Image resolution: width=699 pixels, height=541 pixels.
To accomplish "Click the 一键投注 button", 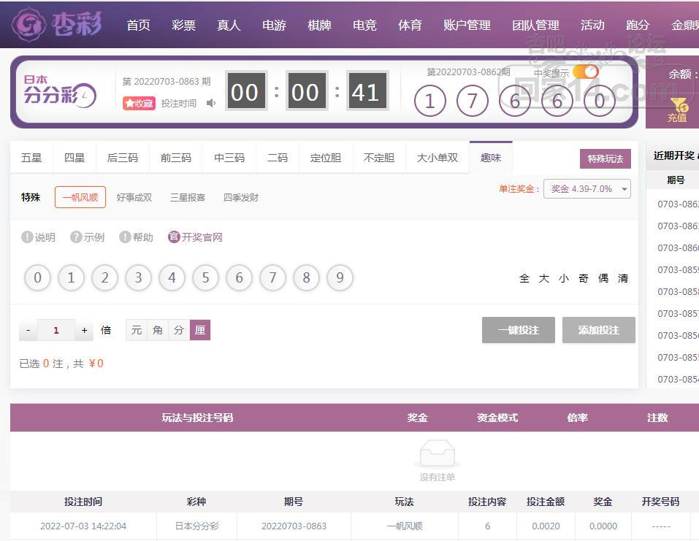I will pyautogui.click(x=518, y=330).
